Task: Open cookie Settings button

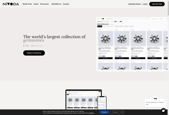Action: (115, 112)
